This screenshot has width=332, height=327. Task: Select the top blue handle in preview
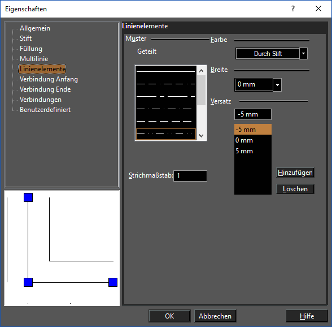point(28,197)
